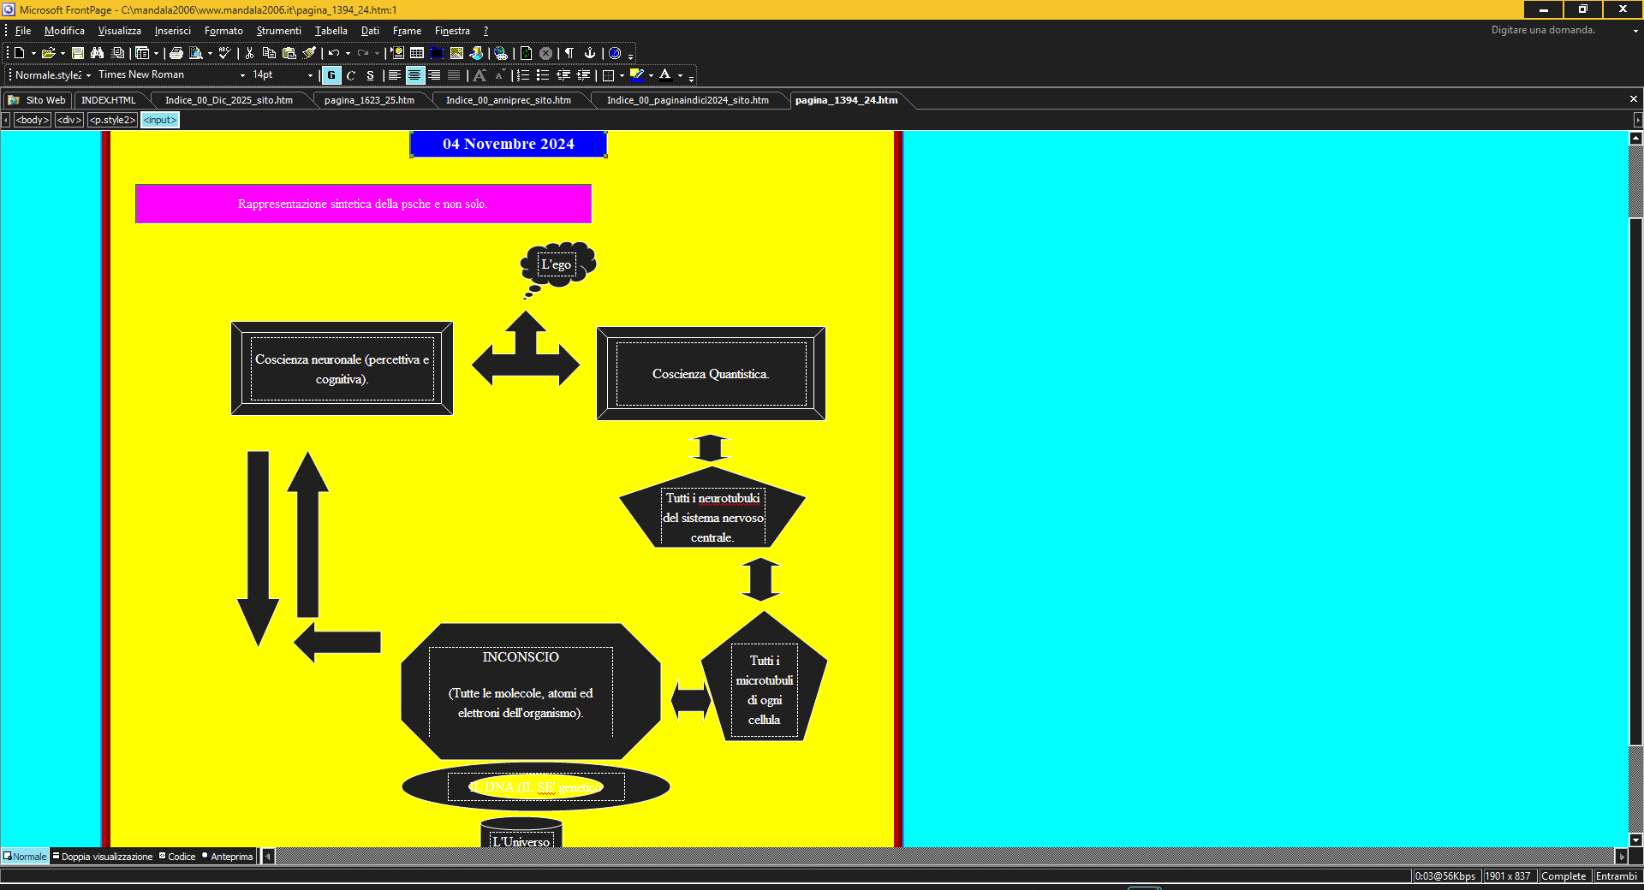Screen dimensions: 1644x890
Task: Click the Format Painter brush icon
Action: (309, 53)
